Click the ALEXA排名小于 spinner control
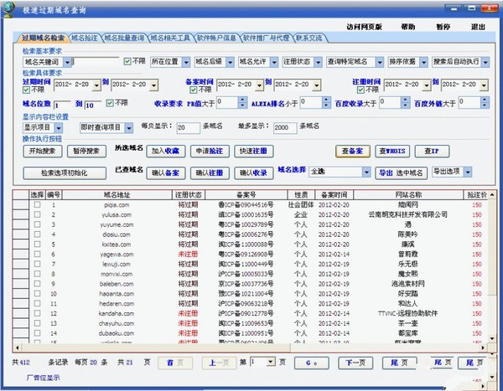Viewport: 503px width, 391px height. [326, 103]
